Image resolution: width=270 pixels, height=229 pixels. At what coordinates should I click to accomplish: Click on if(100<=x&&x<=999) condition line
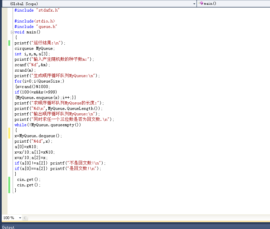tap(35, 92)
